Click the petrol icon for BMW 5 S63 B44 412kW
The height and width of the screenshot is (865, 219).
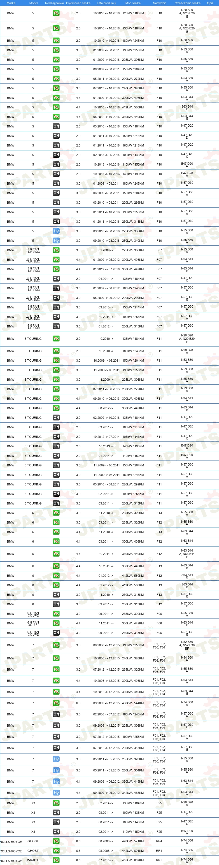point(56,107)
